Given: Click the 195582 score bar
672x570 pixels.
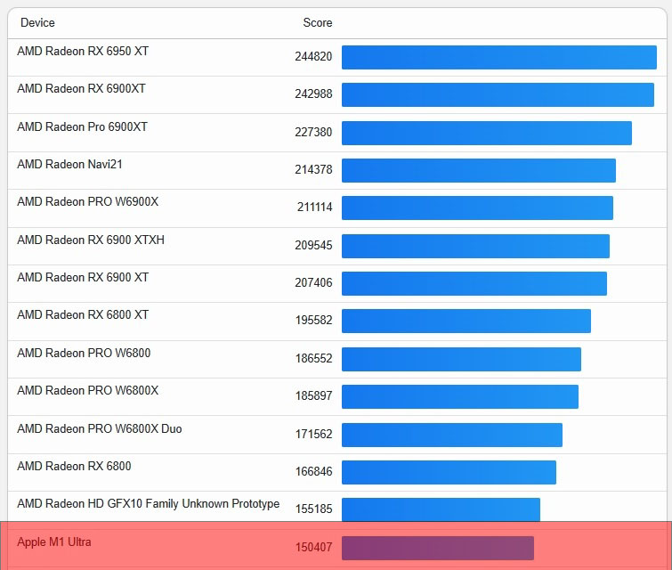Looking at the screenshot, I should coord(466,321).
